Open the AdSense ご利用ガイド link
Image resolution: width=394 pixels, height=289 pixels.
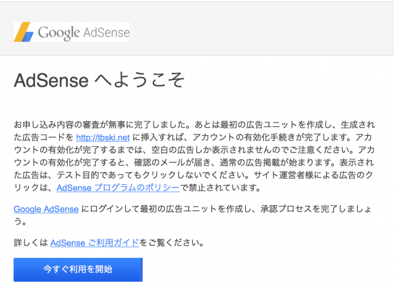(x=95, y=242)
